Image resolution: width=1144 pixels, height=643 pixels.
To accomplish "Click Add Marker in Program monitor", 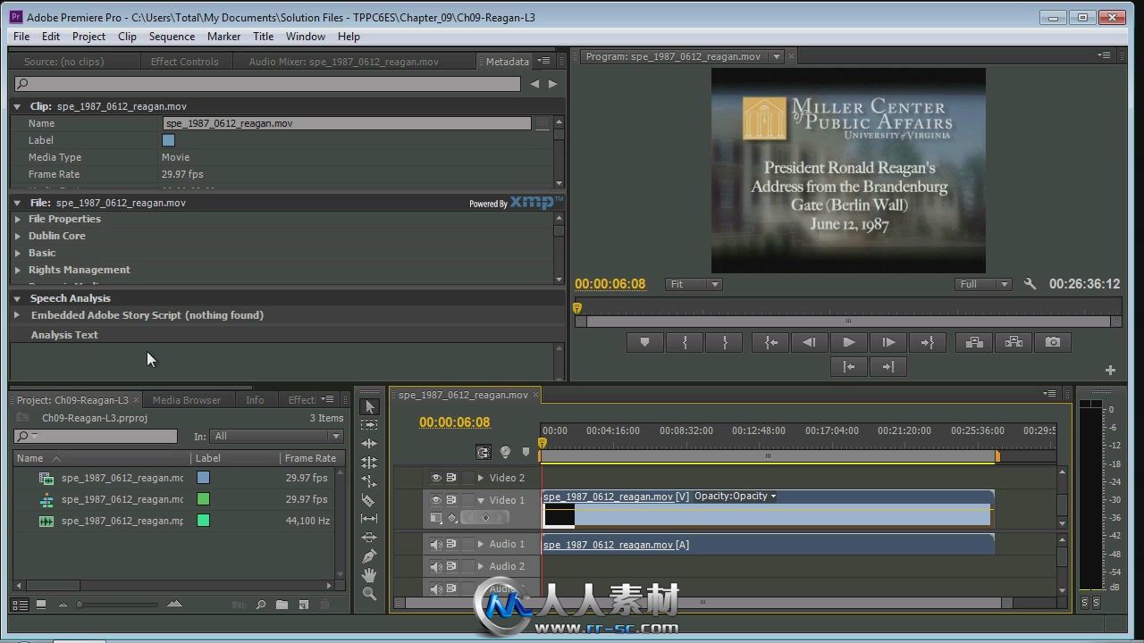I will (644, 342).
